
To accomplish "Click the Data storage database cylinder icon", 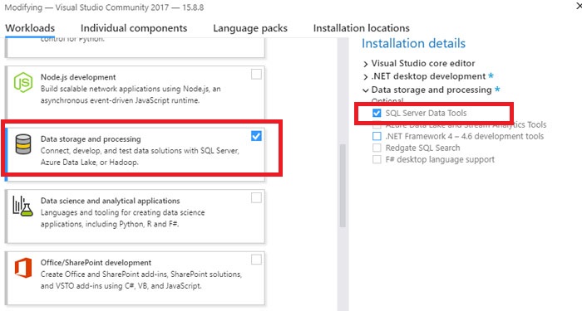I will (23, 144).
